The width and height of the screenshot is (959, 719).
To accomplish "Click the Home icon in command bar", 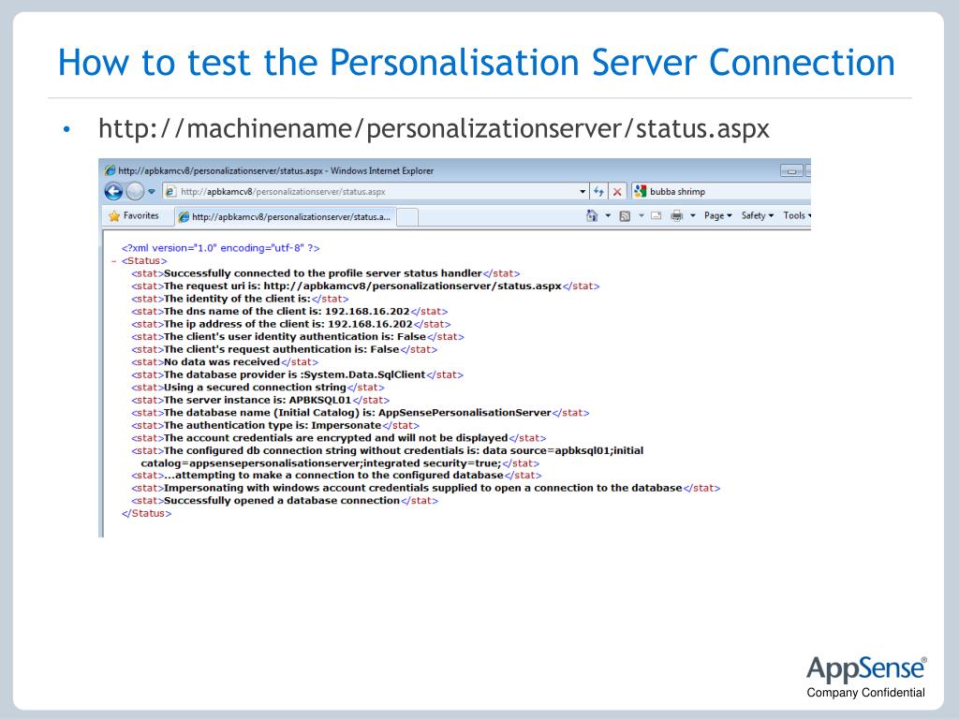I will 592,215.
